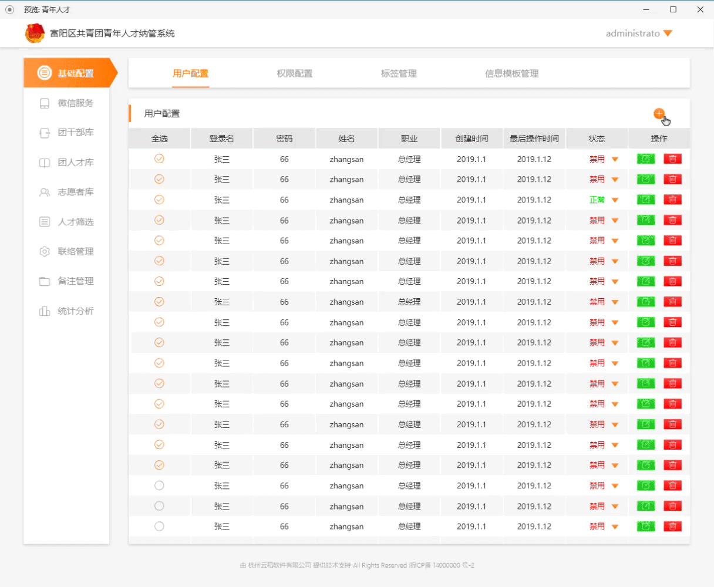Open the first row's 禁用 status dropdown
Viewport: 714px width, 587px height.
(615, 160)
